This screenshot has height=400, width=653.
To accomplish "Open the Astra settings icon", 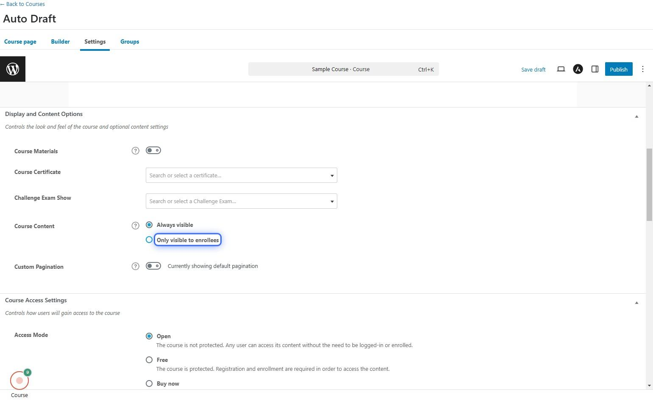I will [578, 69].
